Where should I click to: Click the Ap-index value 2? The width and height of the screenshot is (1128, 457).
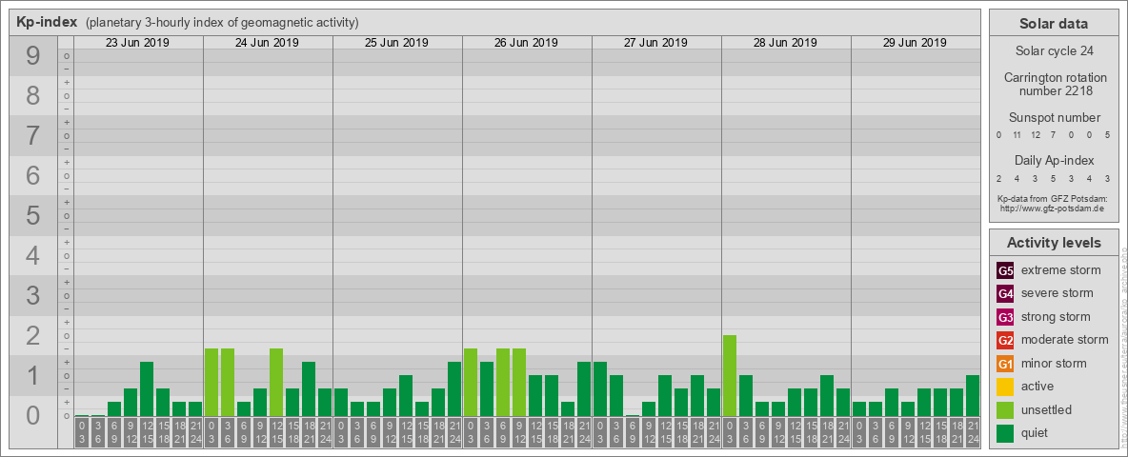coord(998,178)
